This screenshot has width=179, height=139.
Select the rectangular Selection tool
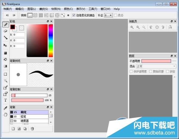pyautogui.click(x=5, y=74)
